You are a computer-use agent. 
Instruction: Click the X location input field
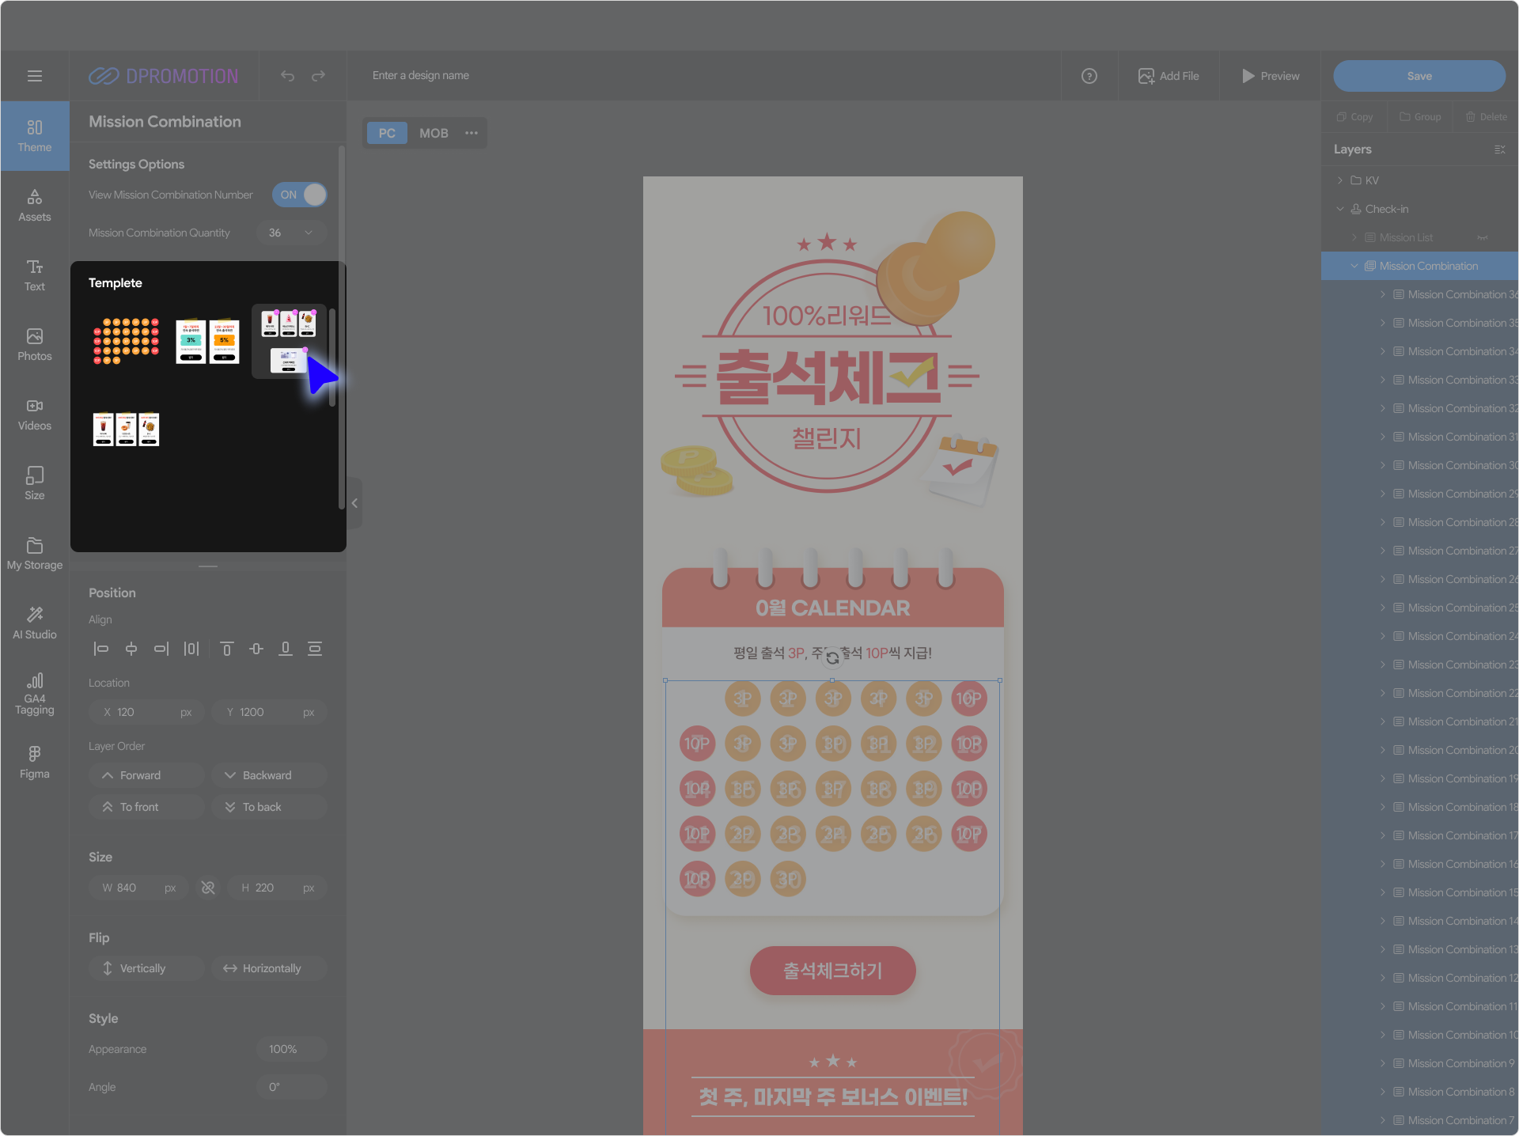tap(147, 712)
